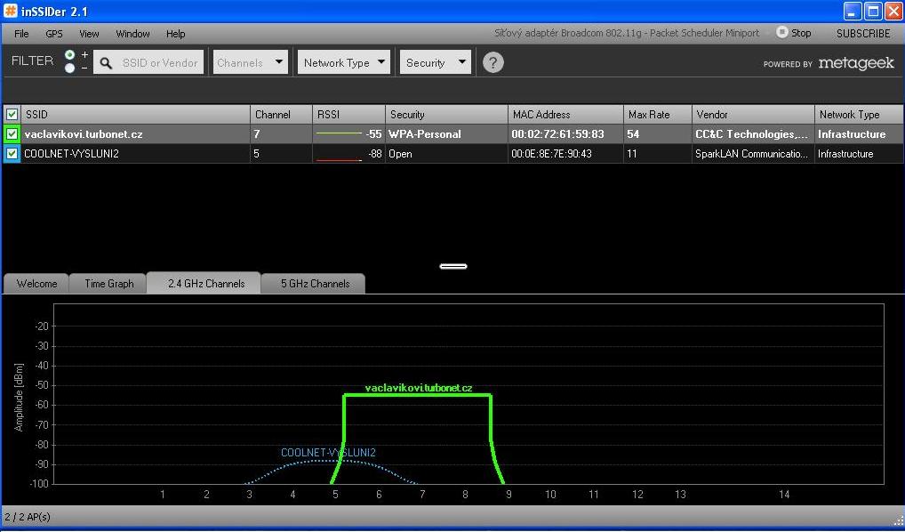Sort by the MAC Address column header
Image resolution: width=905 pixels, height=532 pixels.
pyautogui.click(x=566, y=115)
